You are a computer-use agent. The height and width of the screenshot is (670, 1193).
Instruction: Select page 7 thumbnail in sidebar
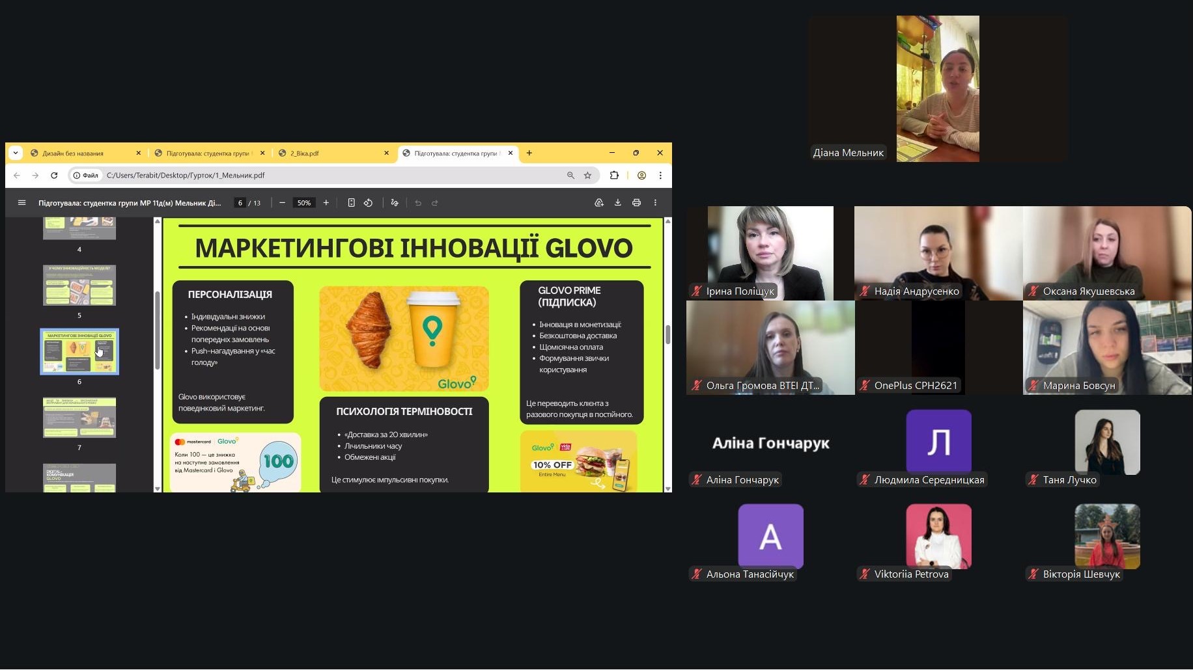[79, 418]
